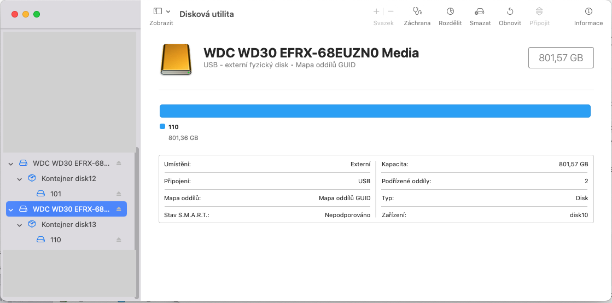Click the disk10 device value
Image resolution: width=612 pixels, height=303 pixels.
pos(579,215)
